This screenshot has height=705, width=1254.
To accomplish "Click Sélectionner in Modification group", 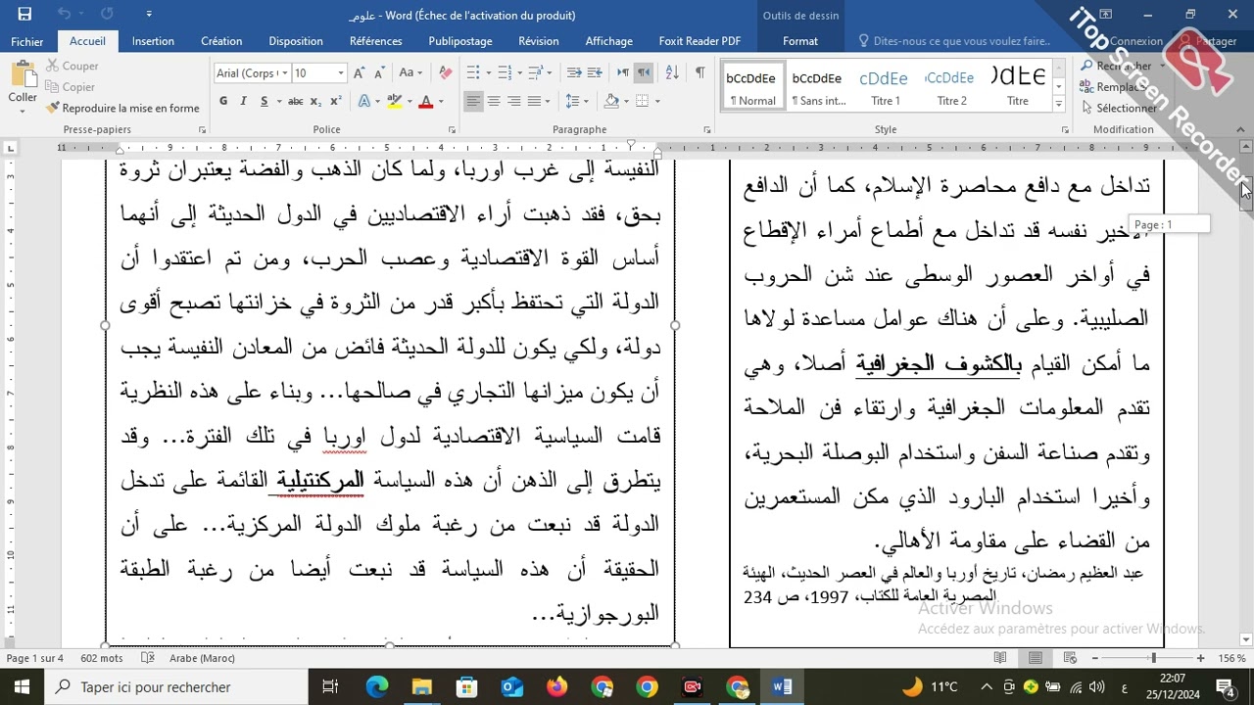I will click(1120, 108).
